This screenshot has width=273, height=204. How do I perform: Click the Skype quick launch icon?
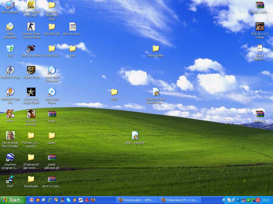pos(69,200)
